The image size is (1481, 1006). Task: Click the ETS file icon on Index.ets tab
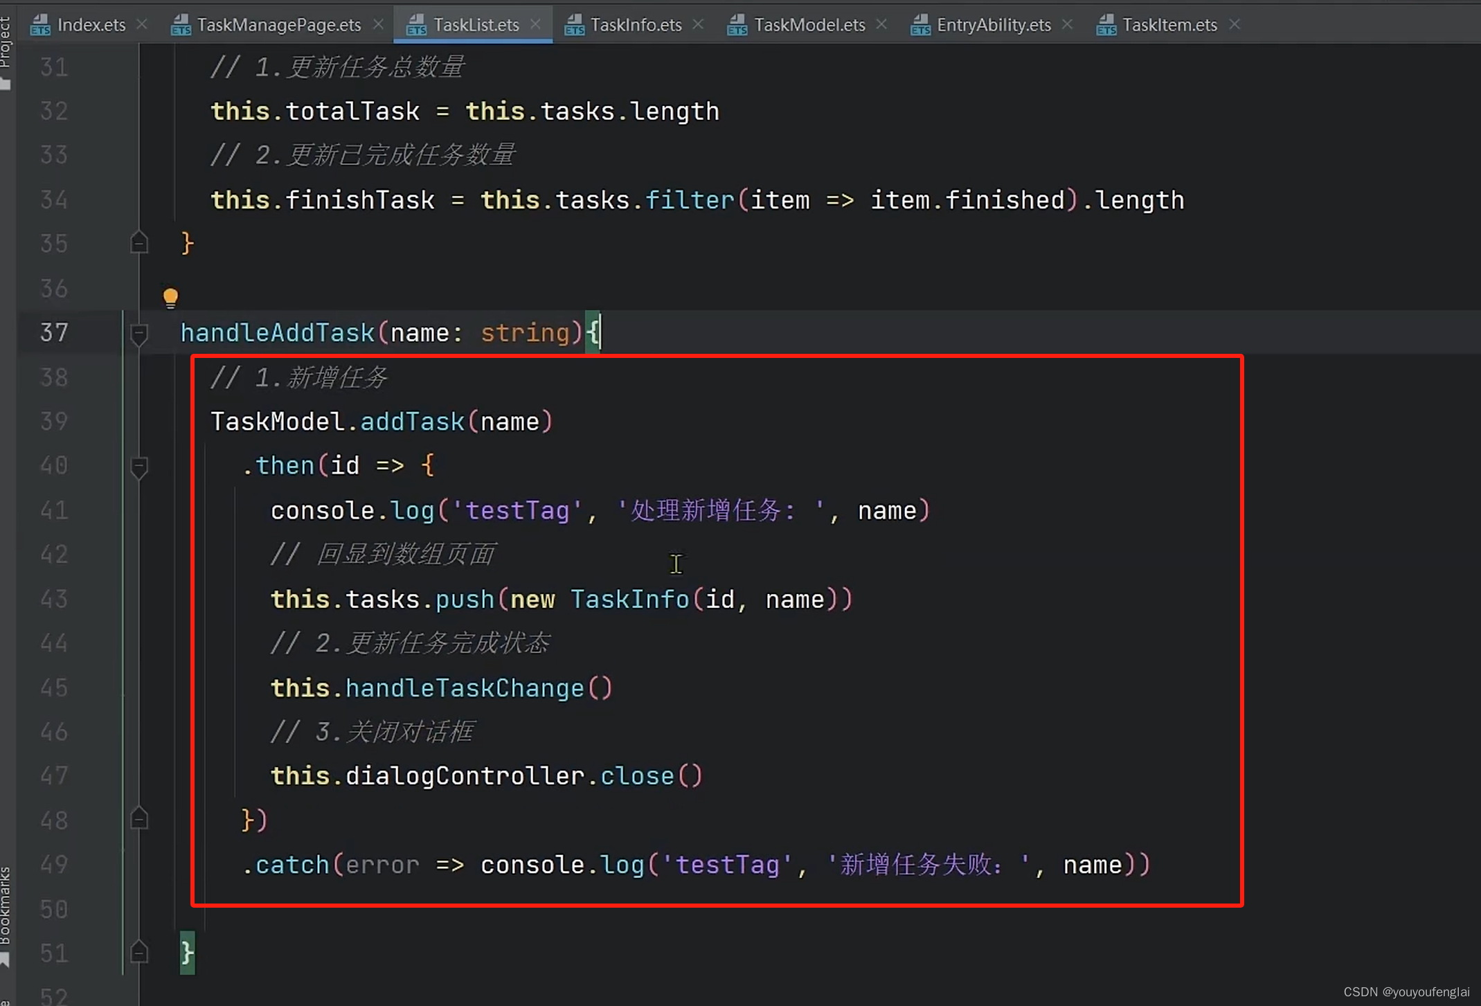tap(40, 25)
